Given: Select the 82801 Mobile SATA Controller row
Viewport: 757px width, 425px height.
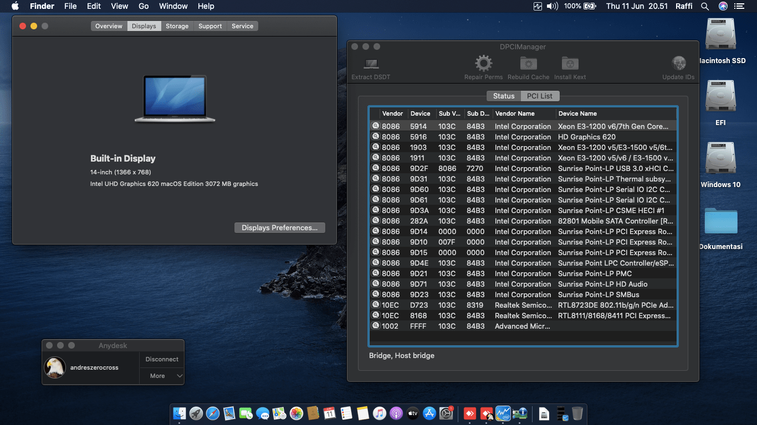Looking at the screenshot, I should pyautogui.click(x=523, y=221).
